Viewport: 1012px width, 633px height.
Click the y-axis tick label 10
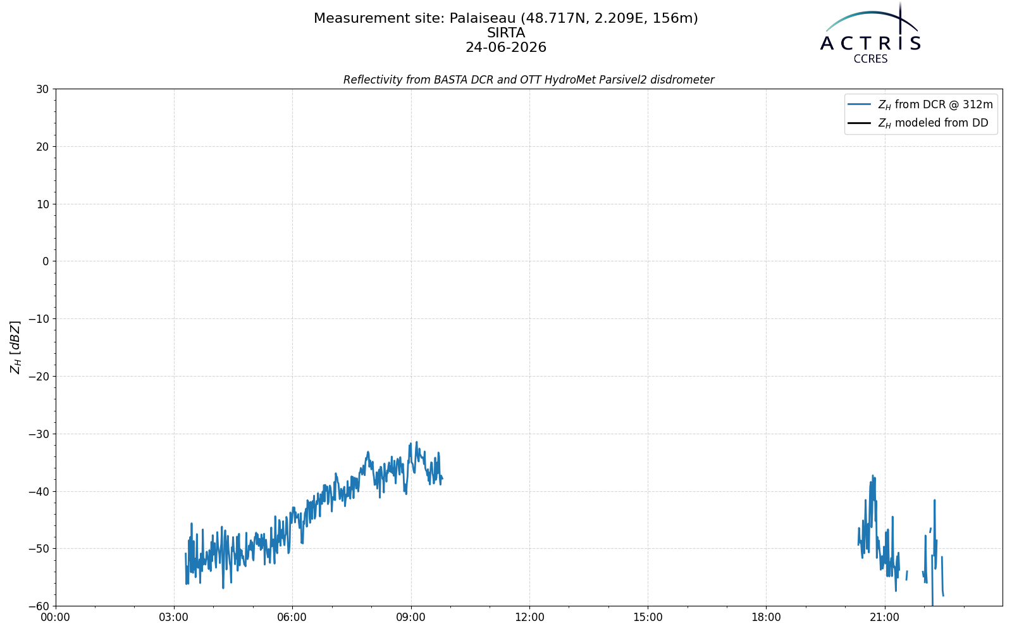tap(42, 204)
